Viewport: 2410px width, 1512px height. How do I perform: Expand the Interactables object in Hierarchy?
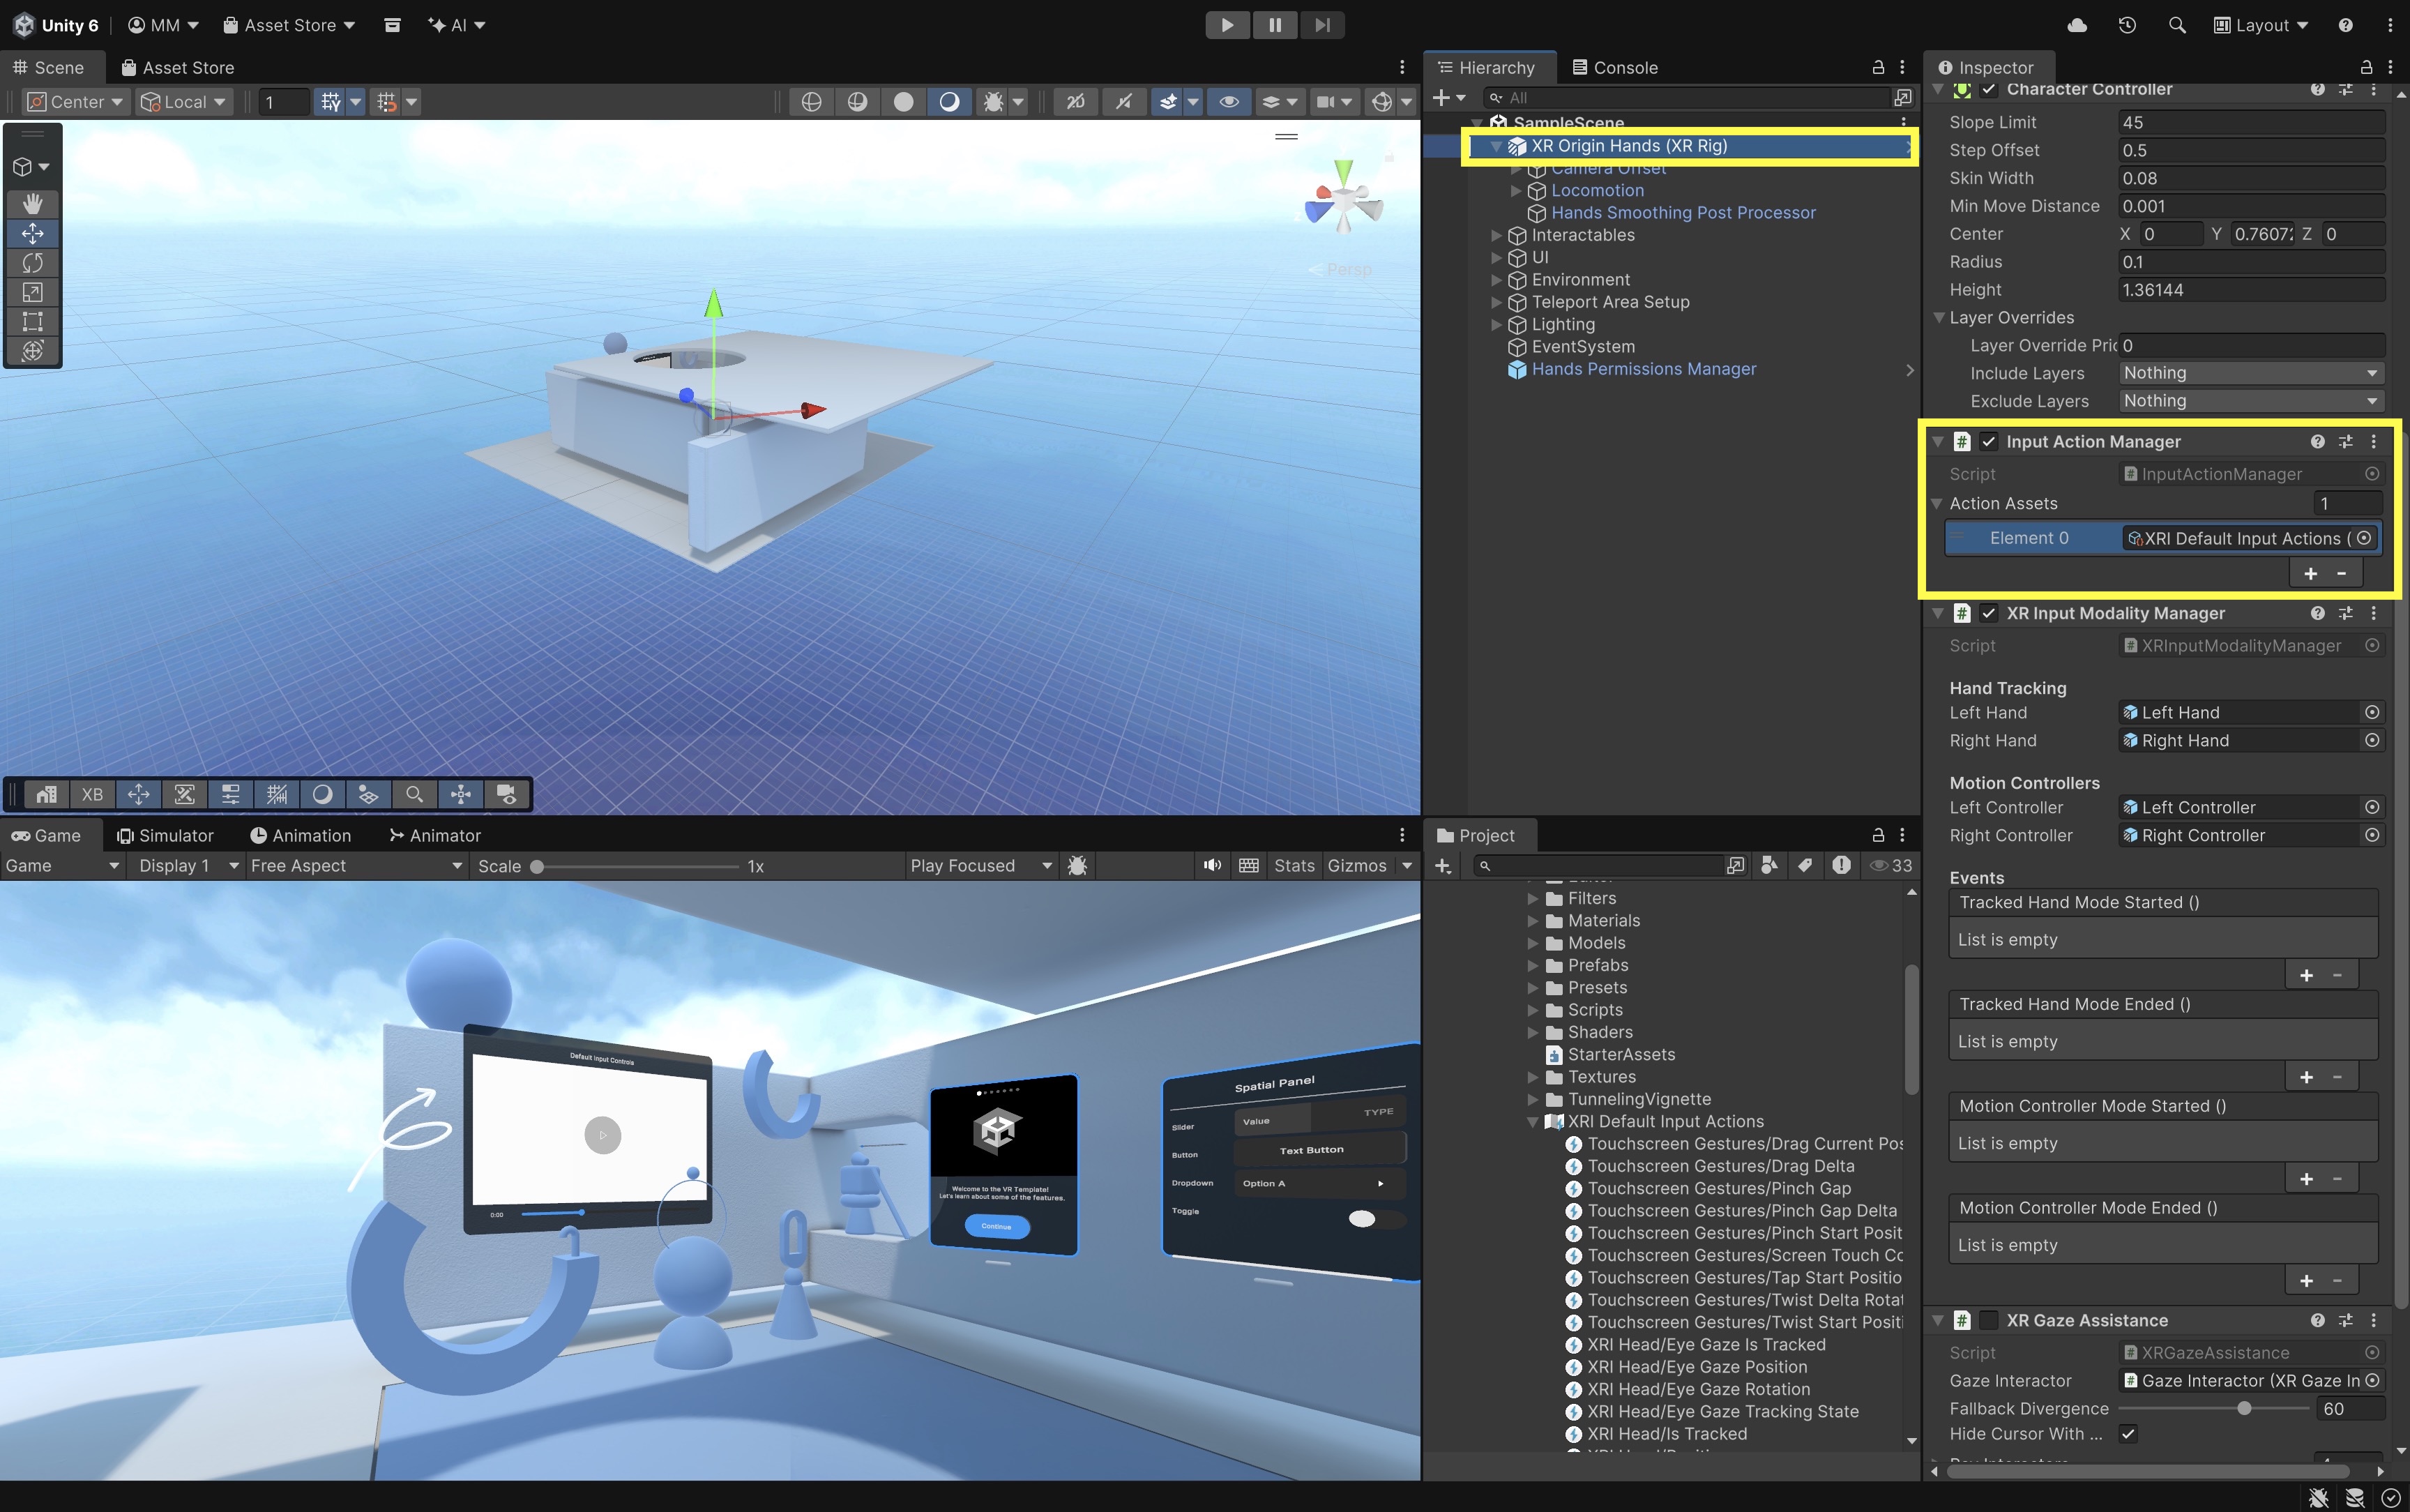coord(1496,235)
